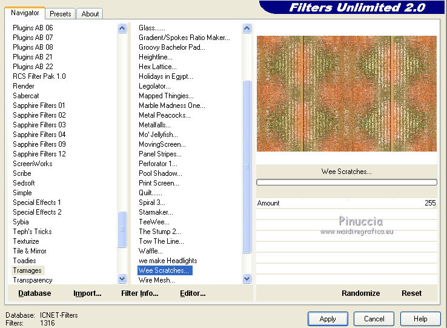447x328 pixels.
Task: Choose we make Headlights filter
Action: click(x=168, y=261)
